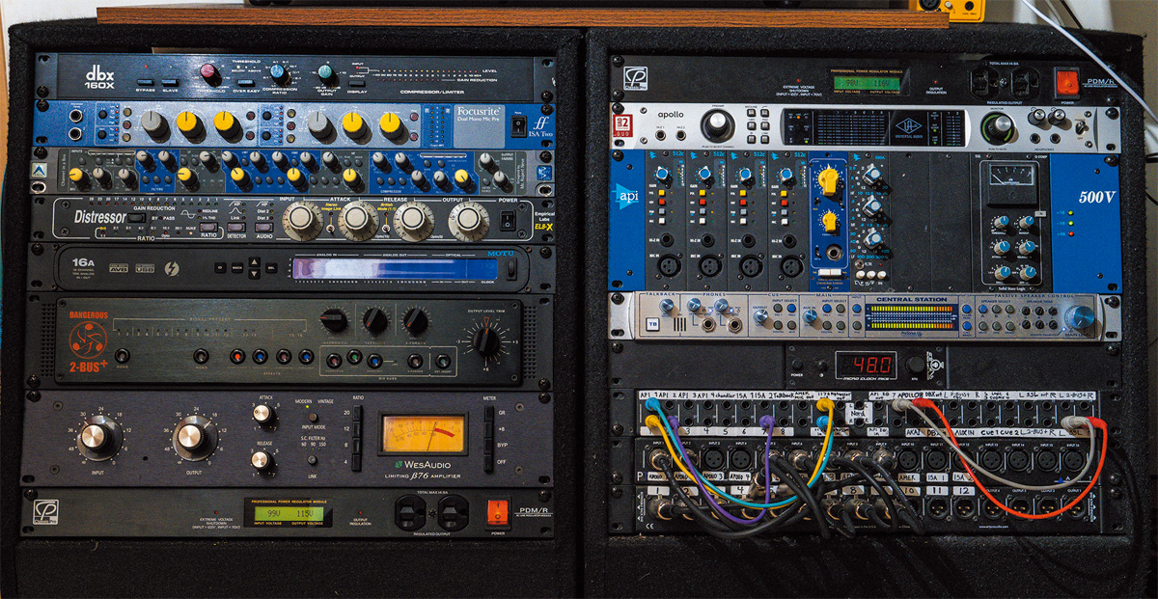Adjust the Distressor Input knob
The width and height of the screenshot is (1158, 599).
(x=302, y=221)
